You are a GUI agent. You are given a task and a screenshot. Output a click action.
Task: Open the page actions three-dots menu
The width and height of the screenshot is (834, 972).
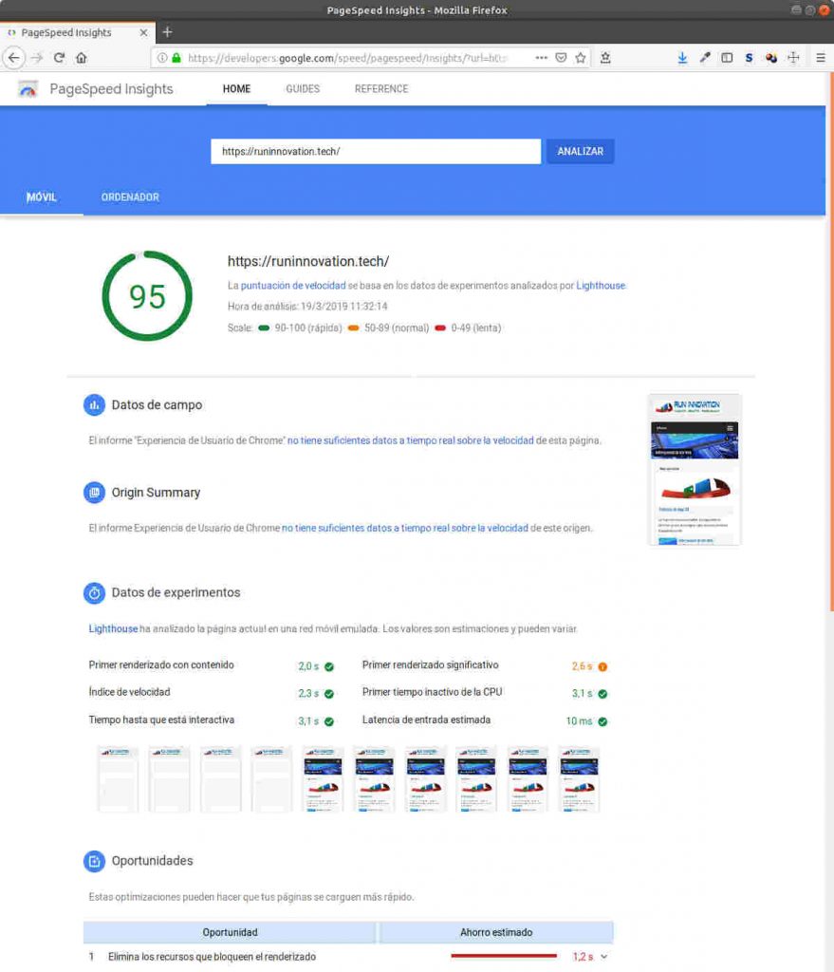coord(541,58)
